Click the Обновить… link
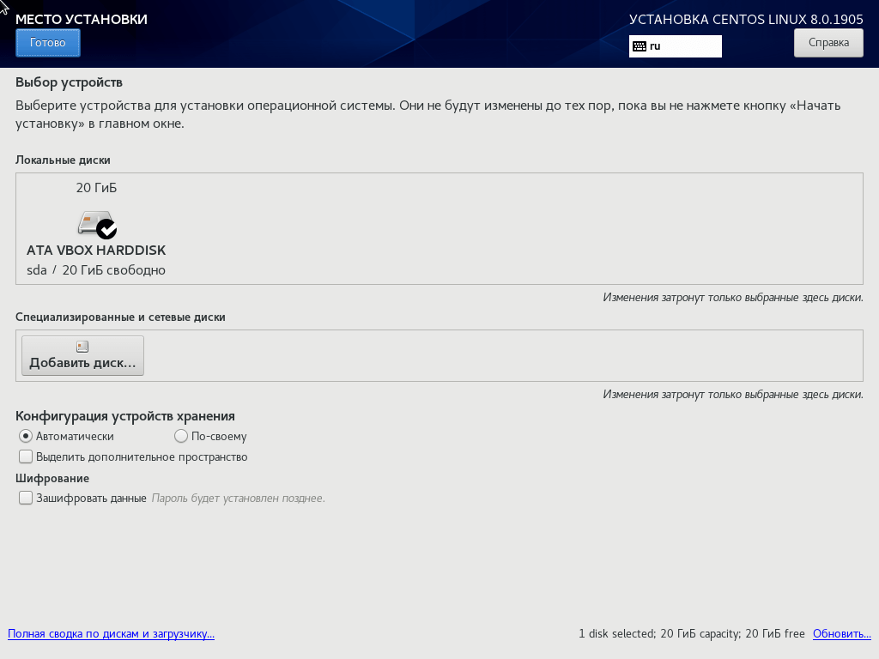 click(842, 634)
